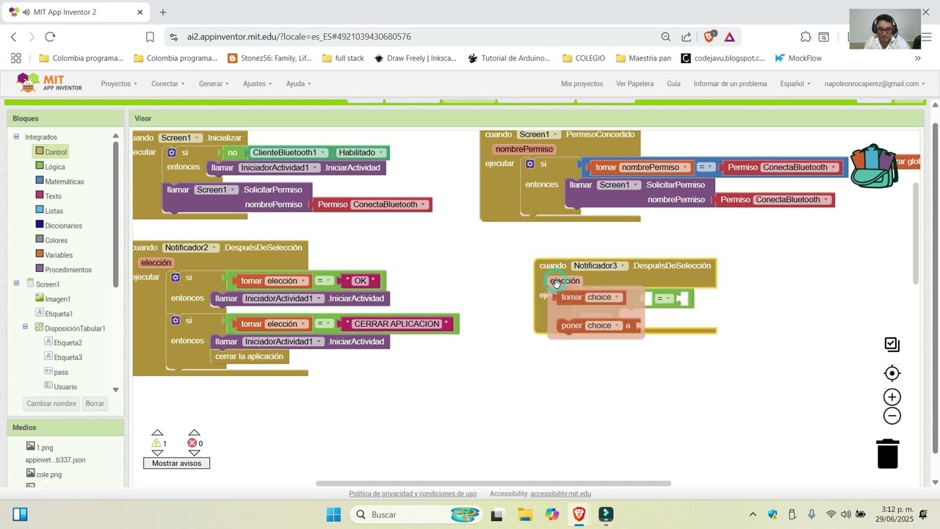The width and height of the screenshot is (940, 529).
Task: Click the Cambiar nombre button
Action: pos(51,403)
